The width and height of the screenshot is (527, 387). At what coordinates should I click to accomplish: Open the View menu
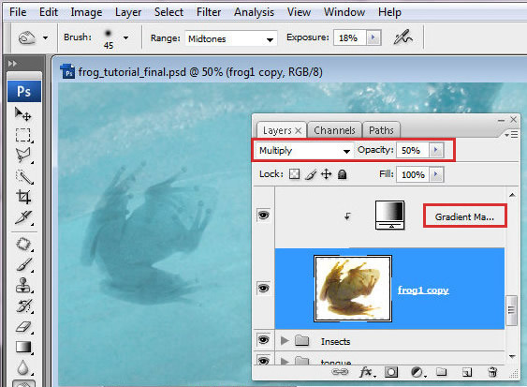pos(299,12)
